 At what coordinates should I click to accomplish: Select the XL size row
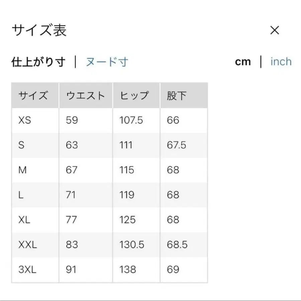click(34, 220)
